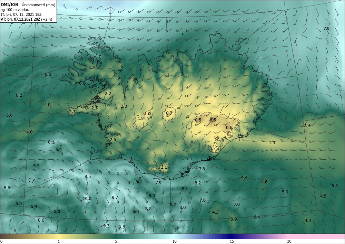Click the colorbar tick label "15"

(232, 242)
